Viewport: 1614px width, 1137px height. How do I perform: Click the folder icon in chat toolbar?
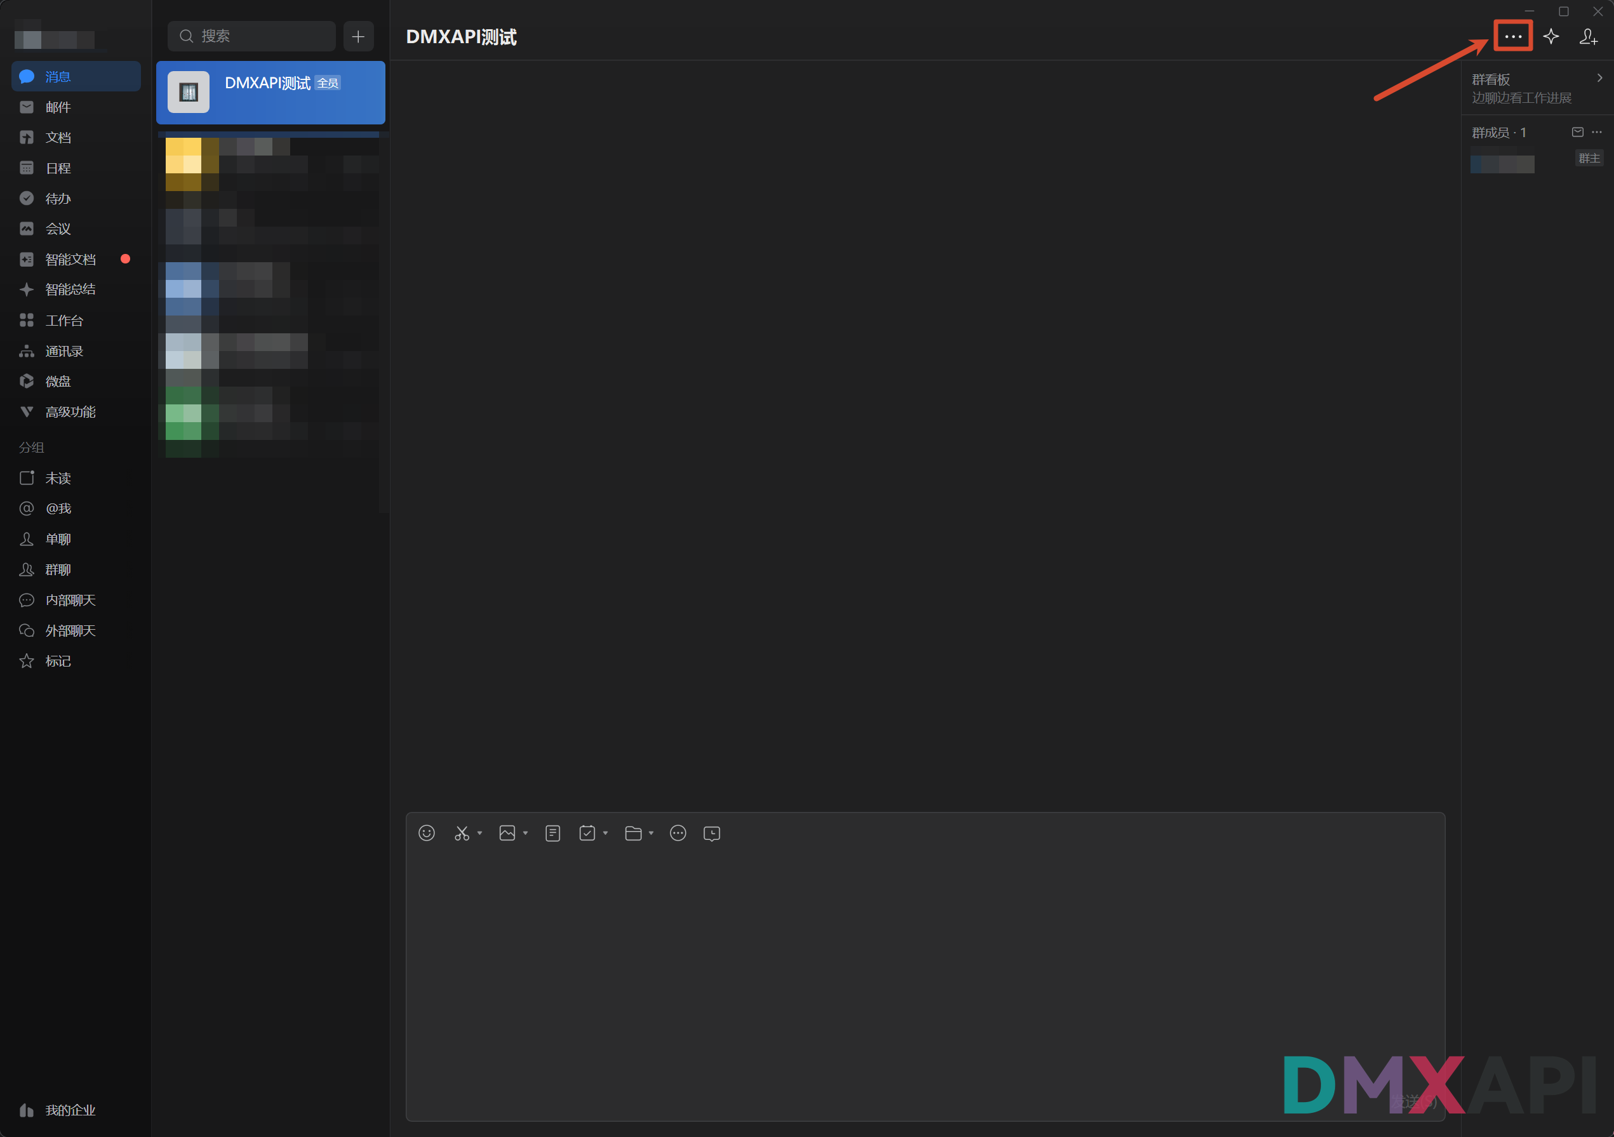pos(634,834)
